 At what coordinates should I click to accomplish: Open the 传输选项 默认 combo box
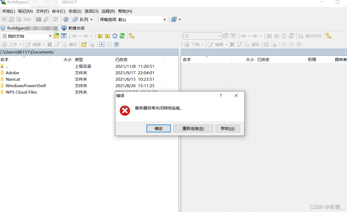click(142, 19)
